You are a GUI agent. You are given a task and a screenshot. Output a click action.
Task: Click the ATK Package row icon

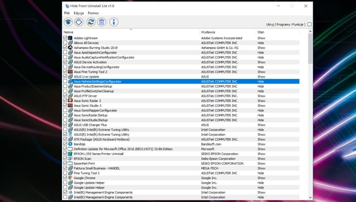[70, 139]
